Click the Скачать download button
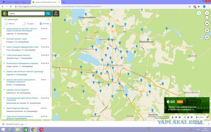Image resolution: width=211 pixels, height=132 pixels. [x=200, y=117]
